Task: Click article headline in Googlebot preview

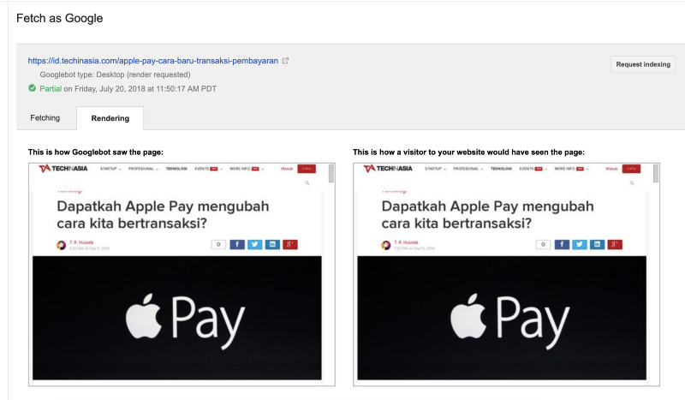Action: [x=163, y=215]
